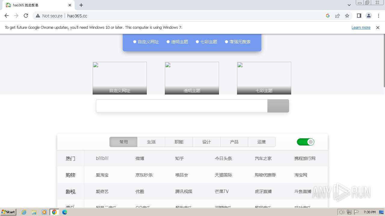
Task: Open 腾讯视频 link
Action: click(x=184, y=191)
